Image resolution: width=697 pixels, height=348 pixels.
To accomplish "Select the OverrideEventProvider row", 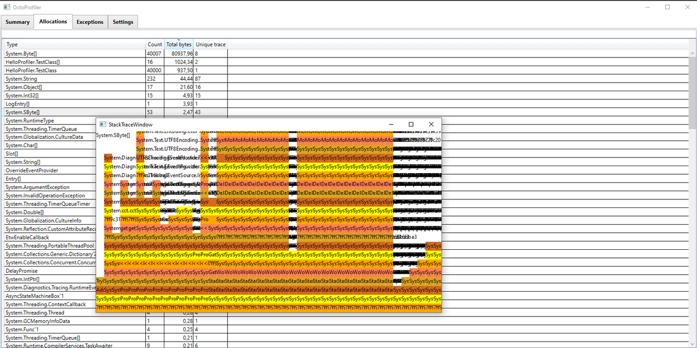I will pyautogui.click(x=49, y=171).
